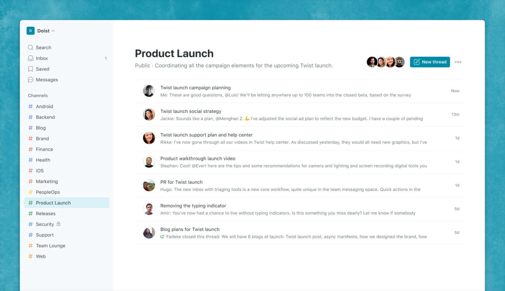505x291 pixels.
Task: Open the Blog plans for Twist launch thread
Action: pos(190,229)
